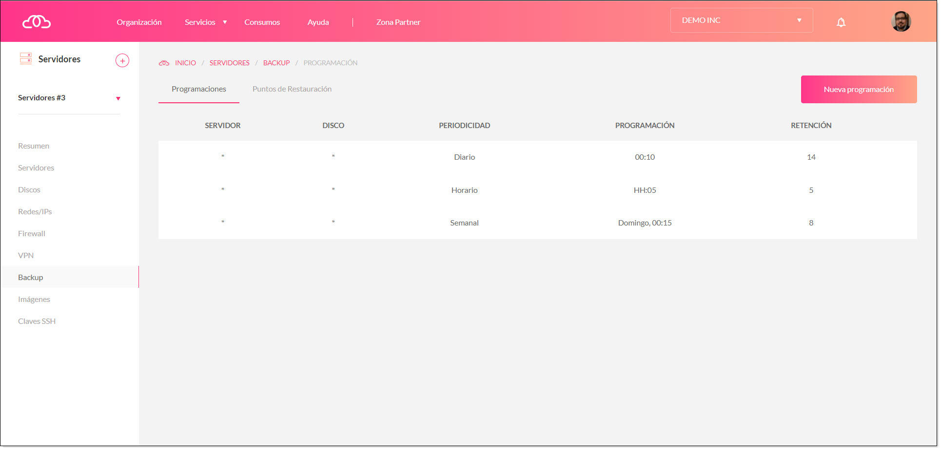941x450 pixels.
Task: Click the plus icon next to Servidores
Action: 122,61
